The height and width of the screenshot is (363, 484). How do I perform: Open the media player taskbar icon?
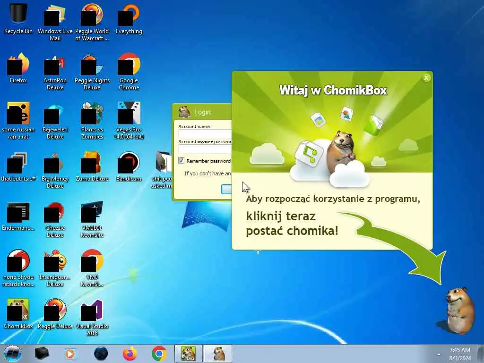[x=70, y=354]
